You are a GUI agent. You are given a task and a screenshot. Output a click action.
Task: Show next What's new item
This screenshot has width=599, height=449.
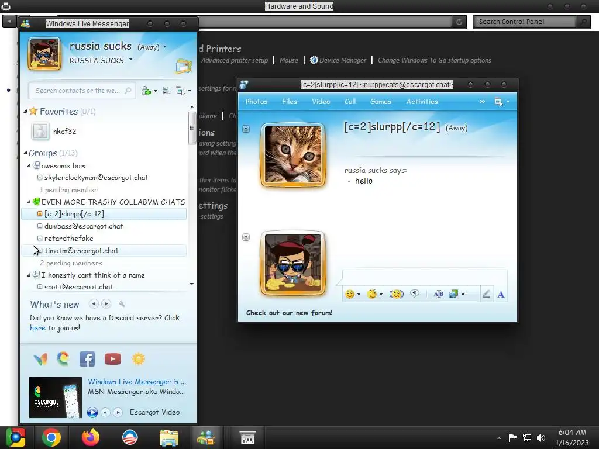coord(106,304)
